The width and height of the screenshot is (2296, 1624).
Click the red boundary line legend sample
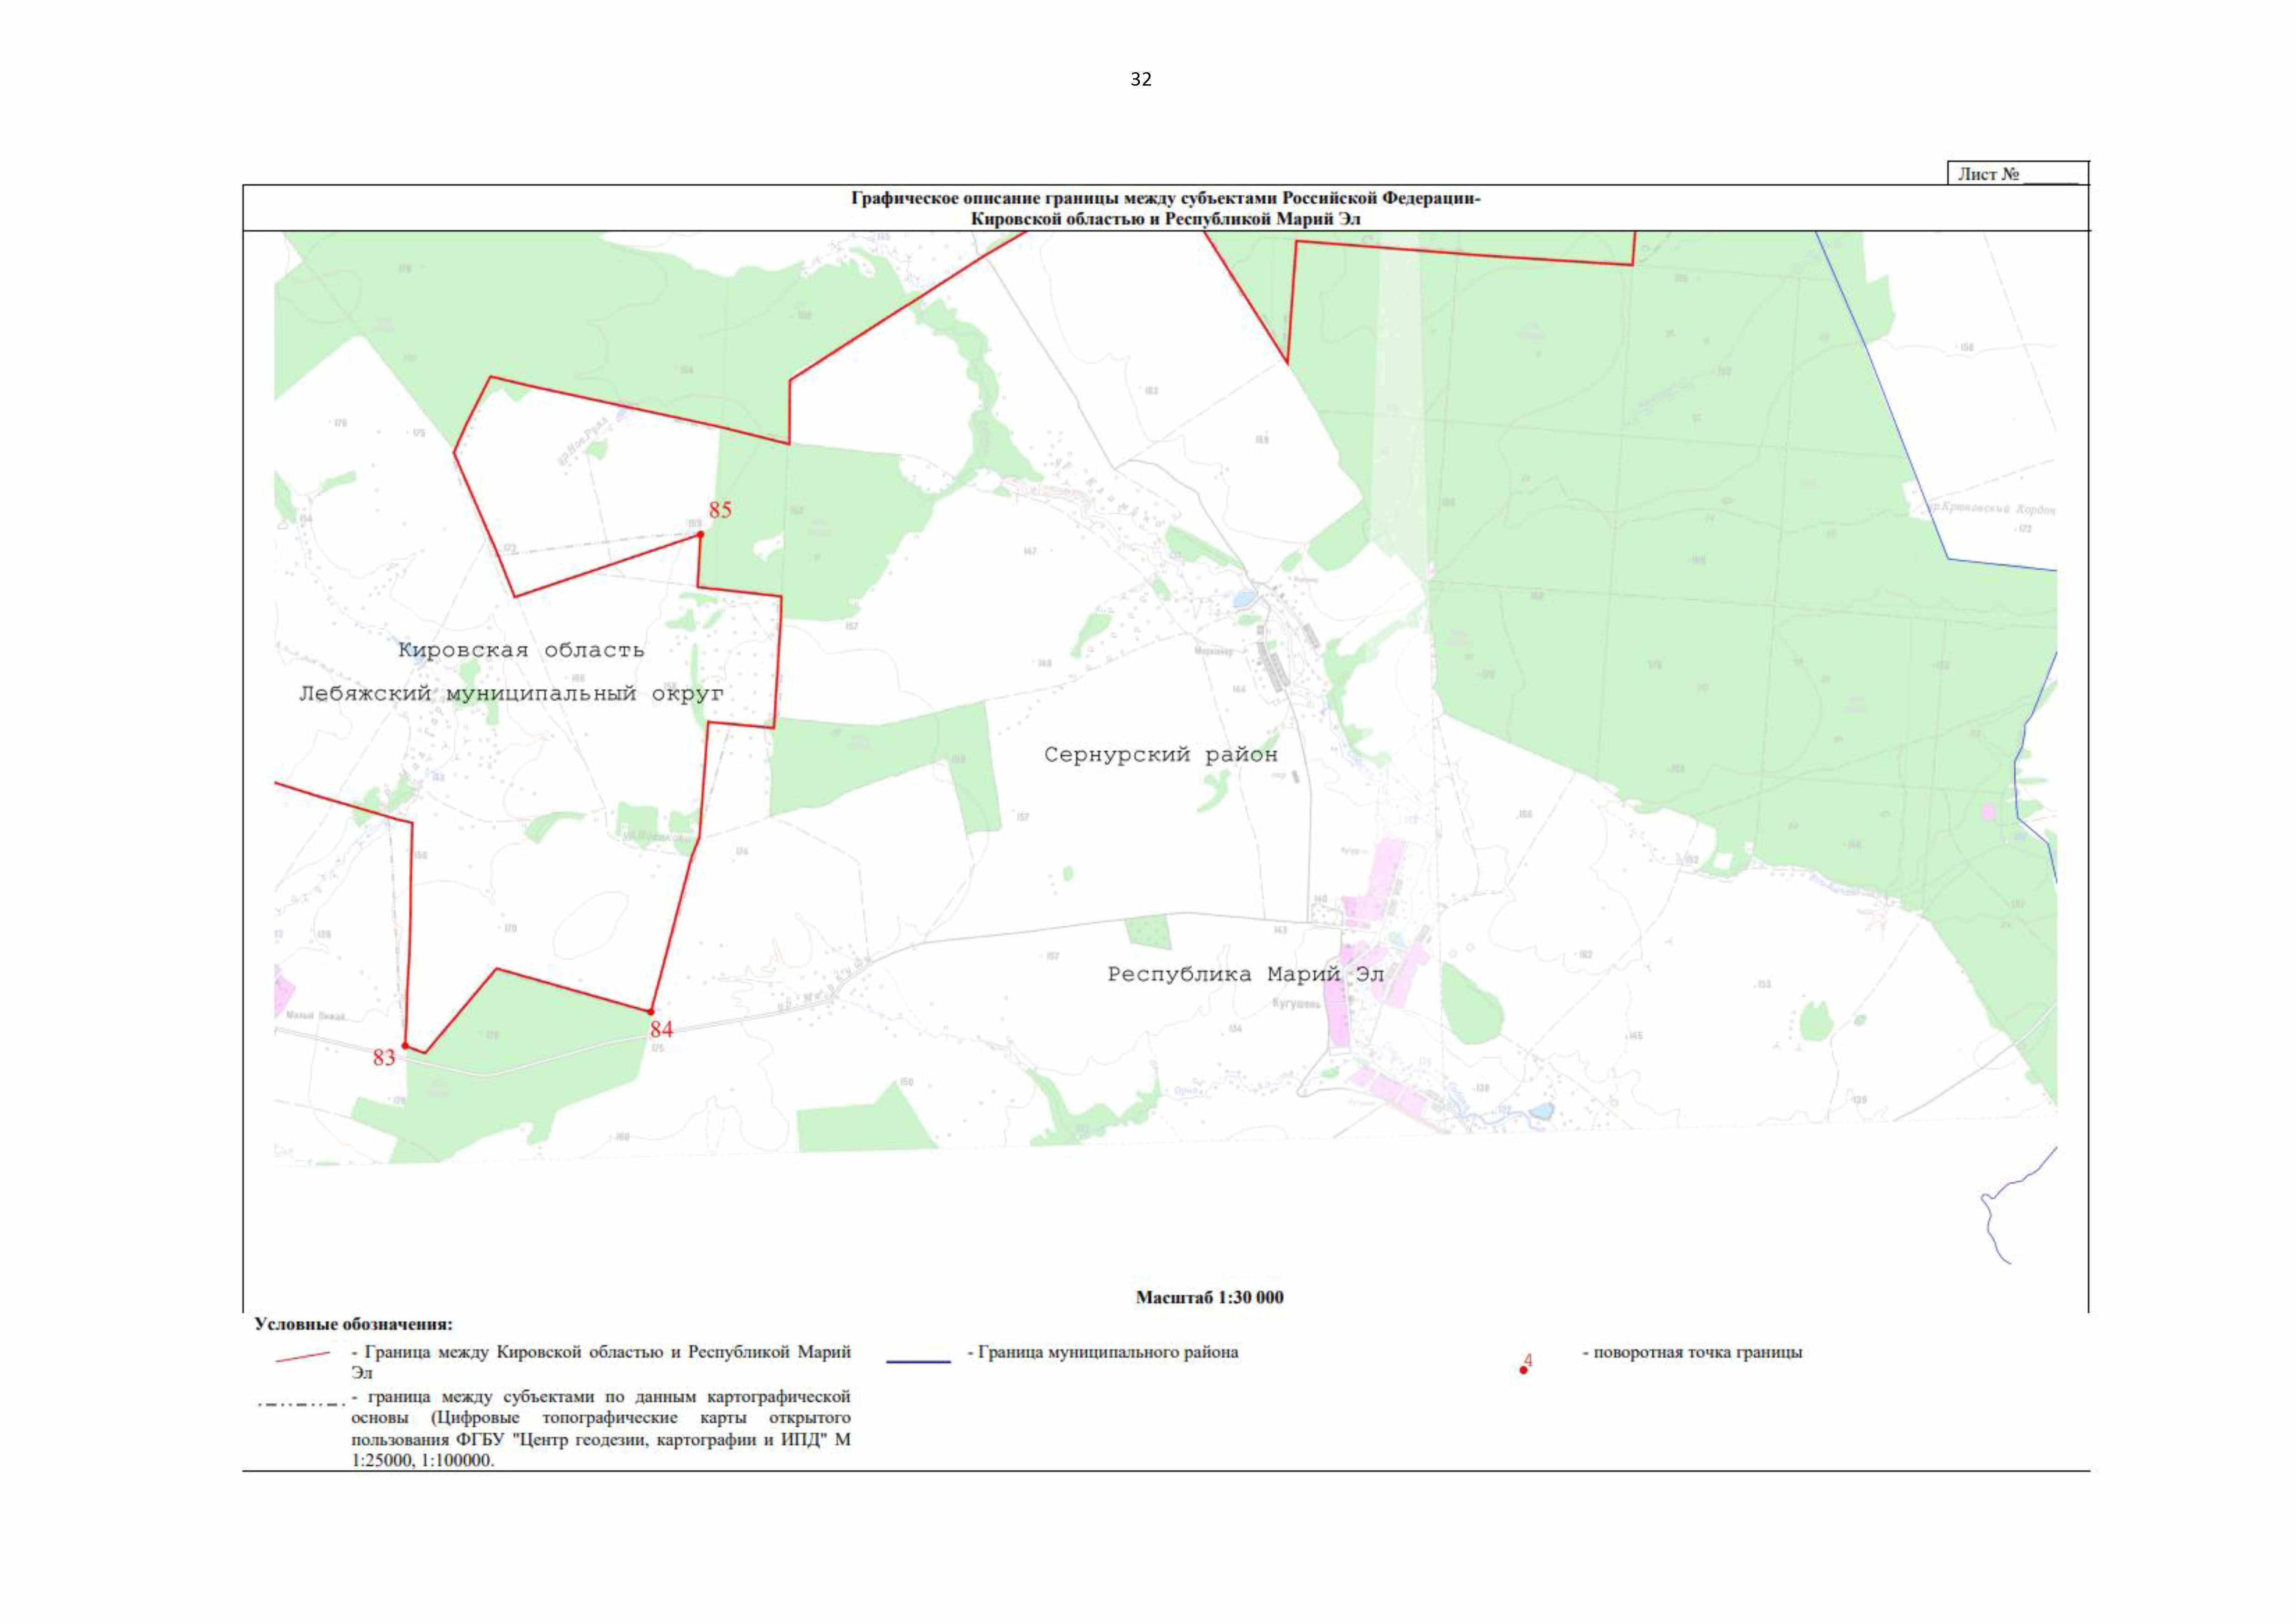(302, 1357)
